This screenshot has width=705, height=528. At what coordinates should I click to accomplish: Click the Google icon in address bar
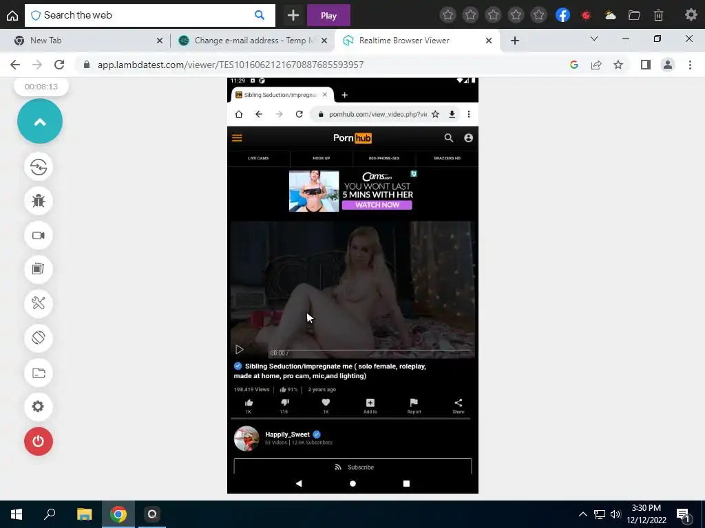(574, 65)
